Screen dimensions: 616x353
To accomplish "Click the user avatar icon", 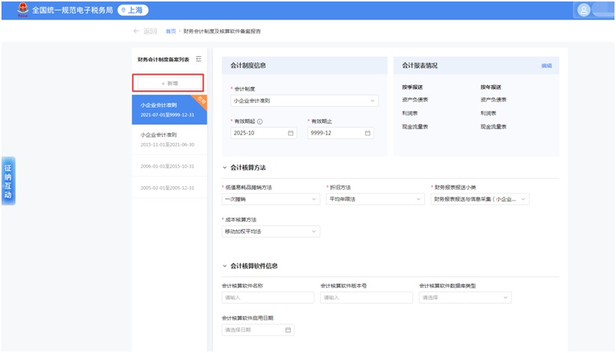I will (585, 10).
